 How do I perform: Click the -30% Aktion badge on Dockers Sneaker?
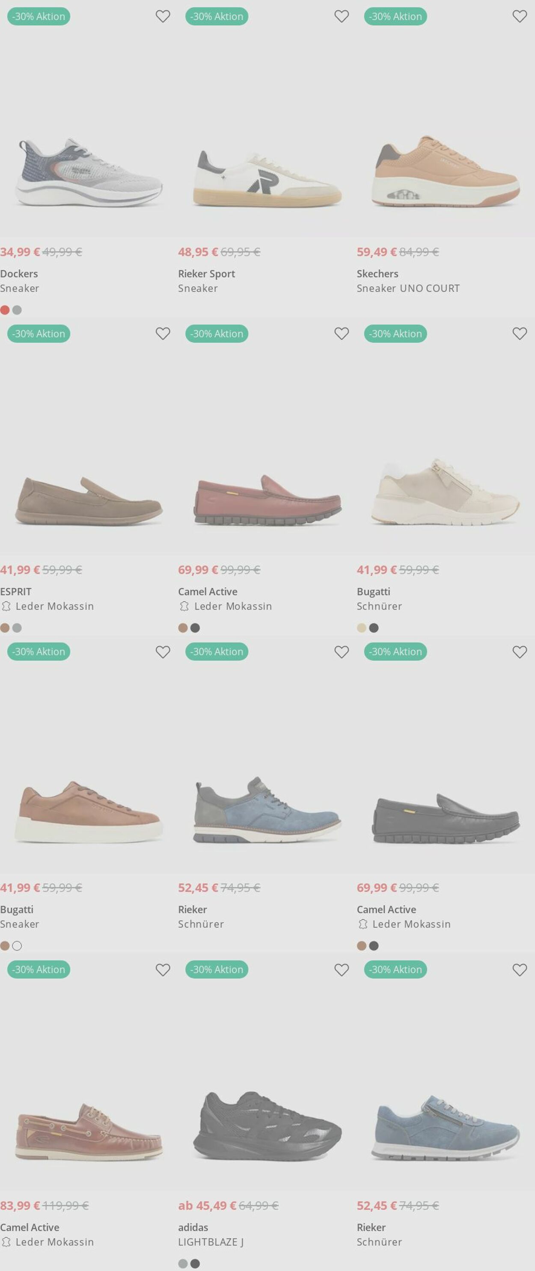pyautogui.click(x=39, y=16)
